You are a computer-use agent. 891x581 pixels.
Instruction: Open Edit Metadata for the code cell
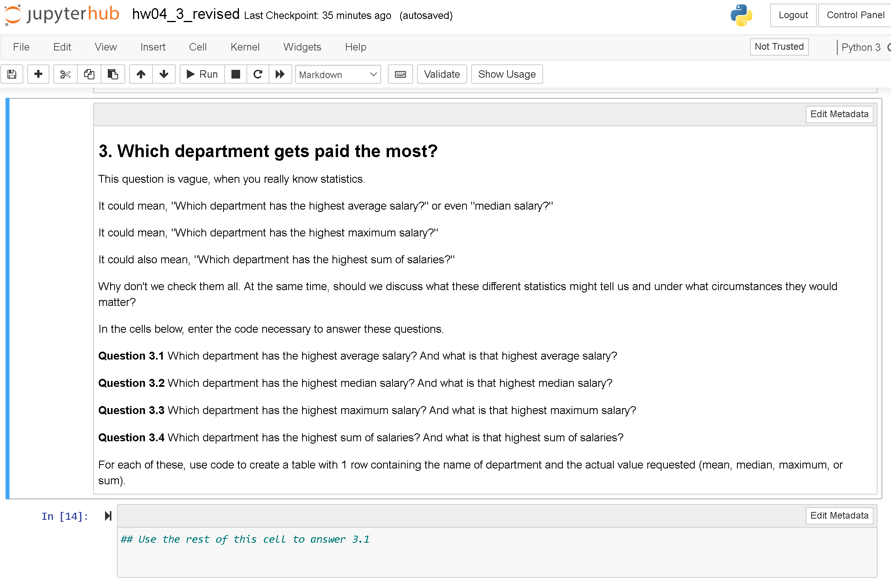pyautogui.click(x=840, y=515)
